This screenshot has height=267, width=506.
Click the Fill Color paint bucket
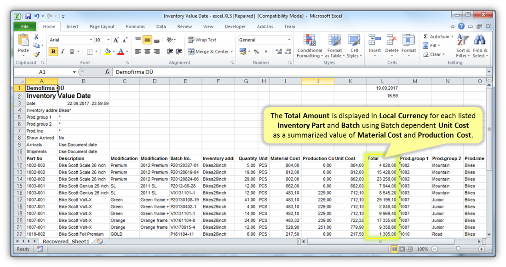pos(108,52)
